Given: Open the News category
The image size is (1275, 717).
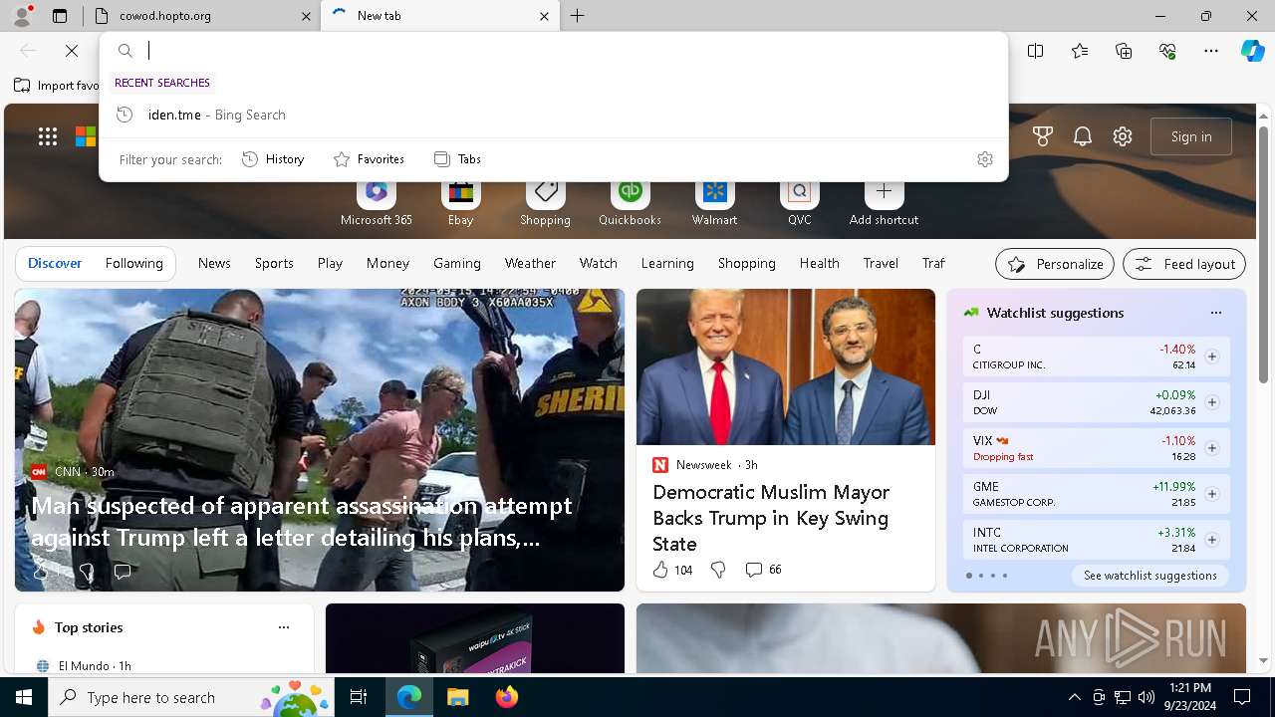Looking at the screenshot, I should tap(214, 263).
